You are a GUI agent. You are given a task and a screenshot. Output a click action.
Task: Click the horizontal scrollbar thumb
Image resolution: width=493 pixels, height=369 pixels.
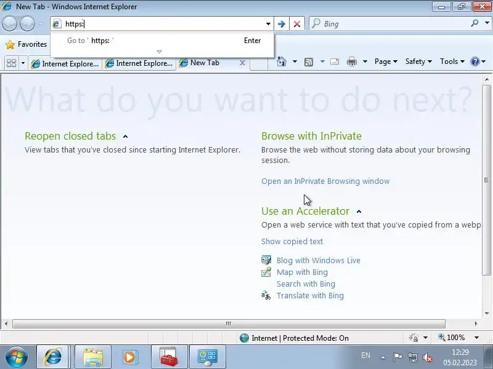pos(229,323)
